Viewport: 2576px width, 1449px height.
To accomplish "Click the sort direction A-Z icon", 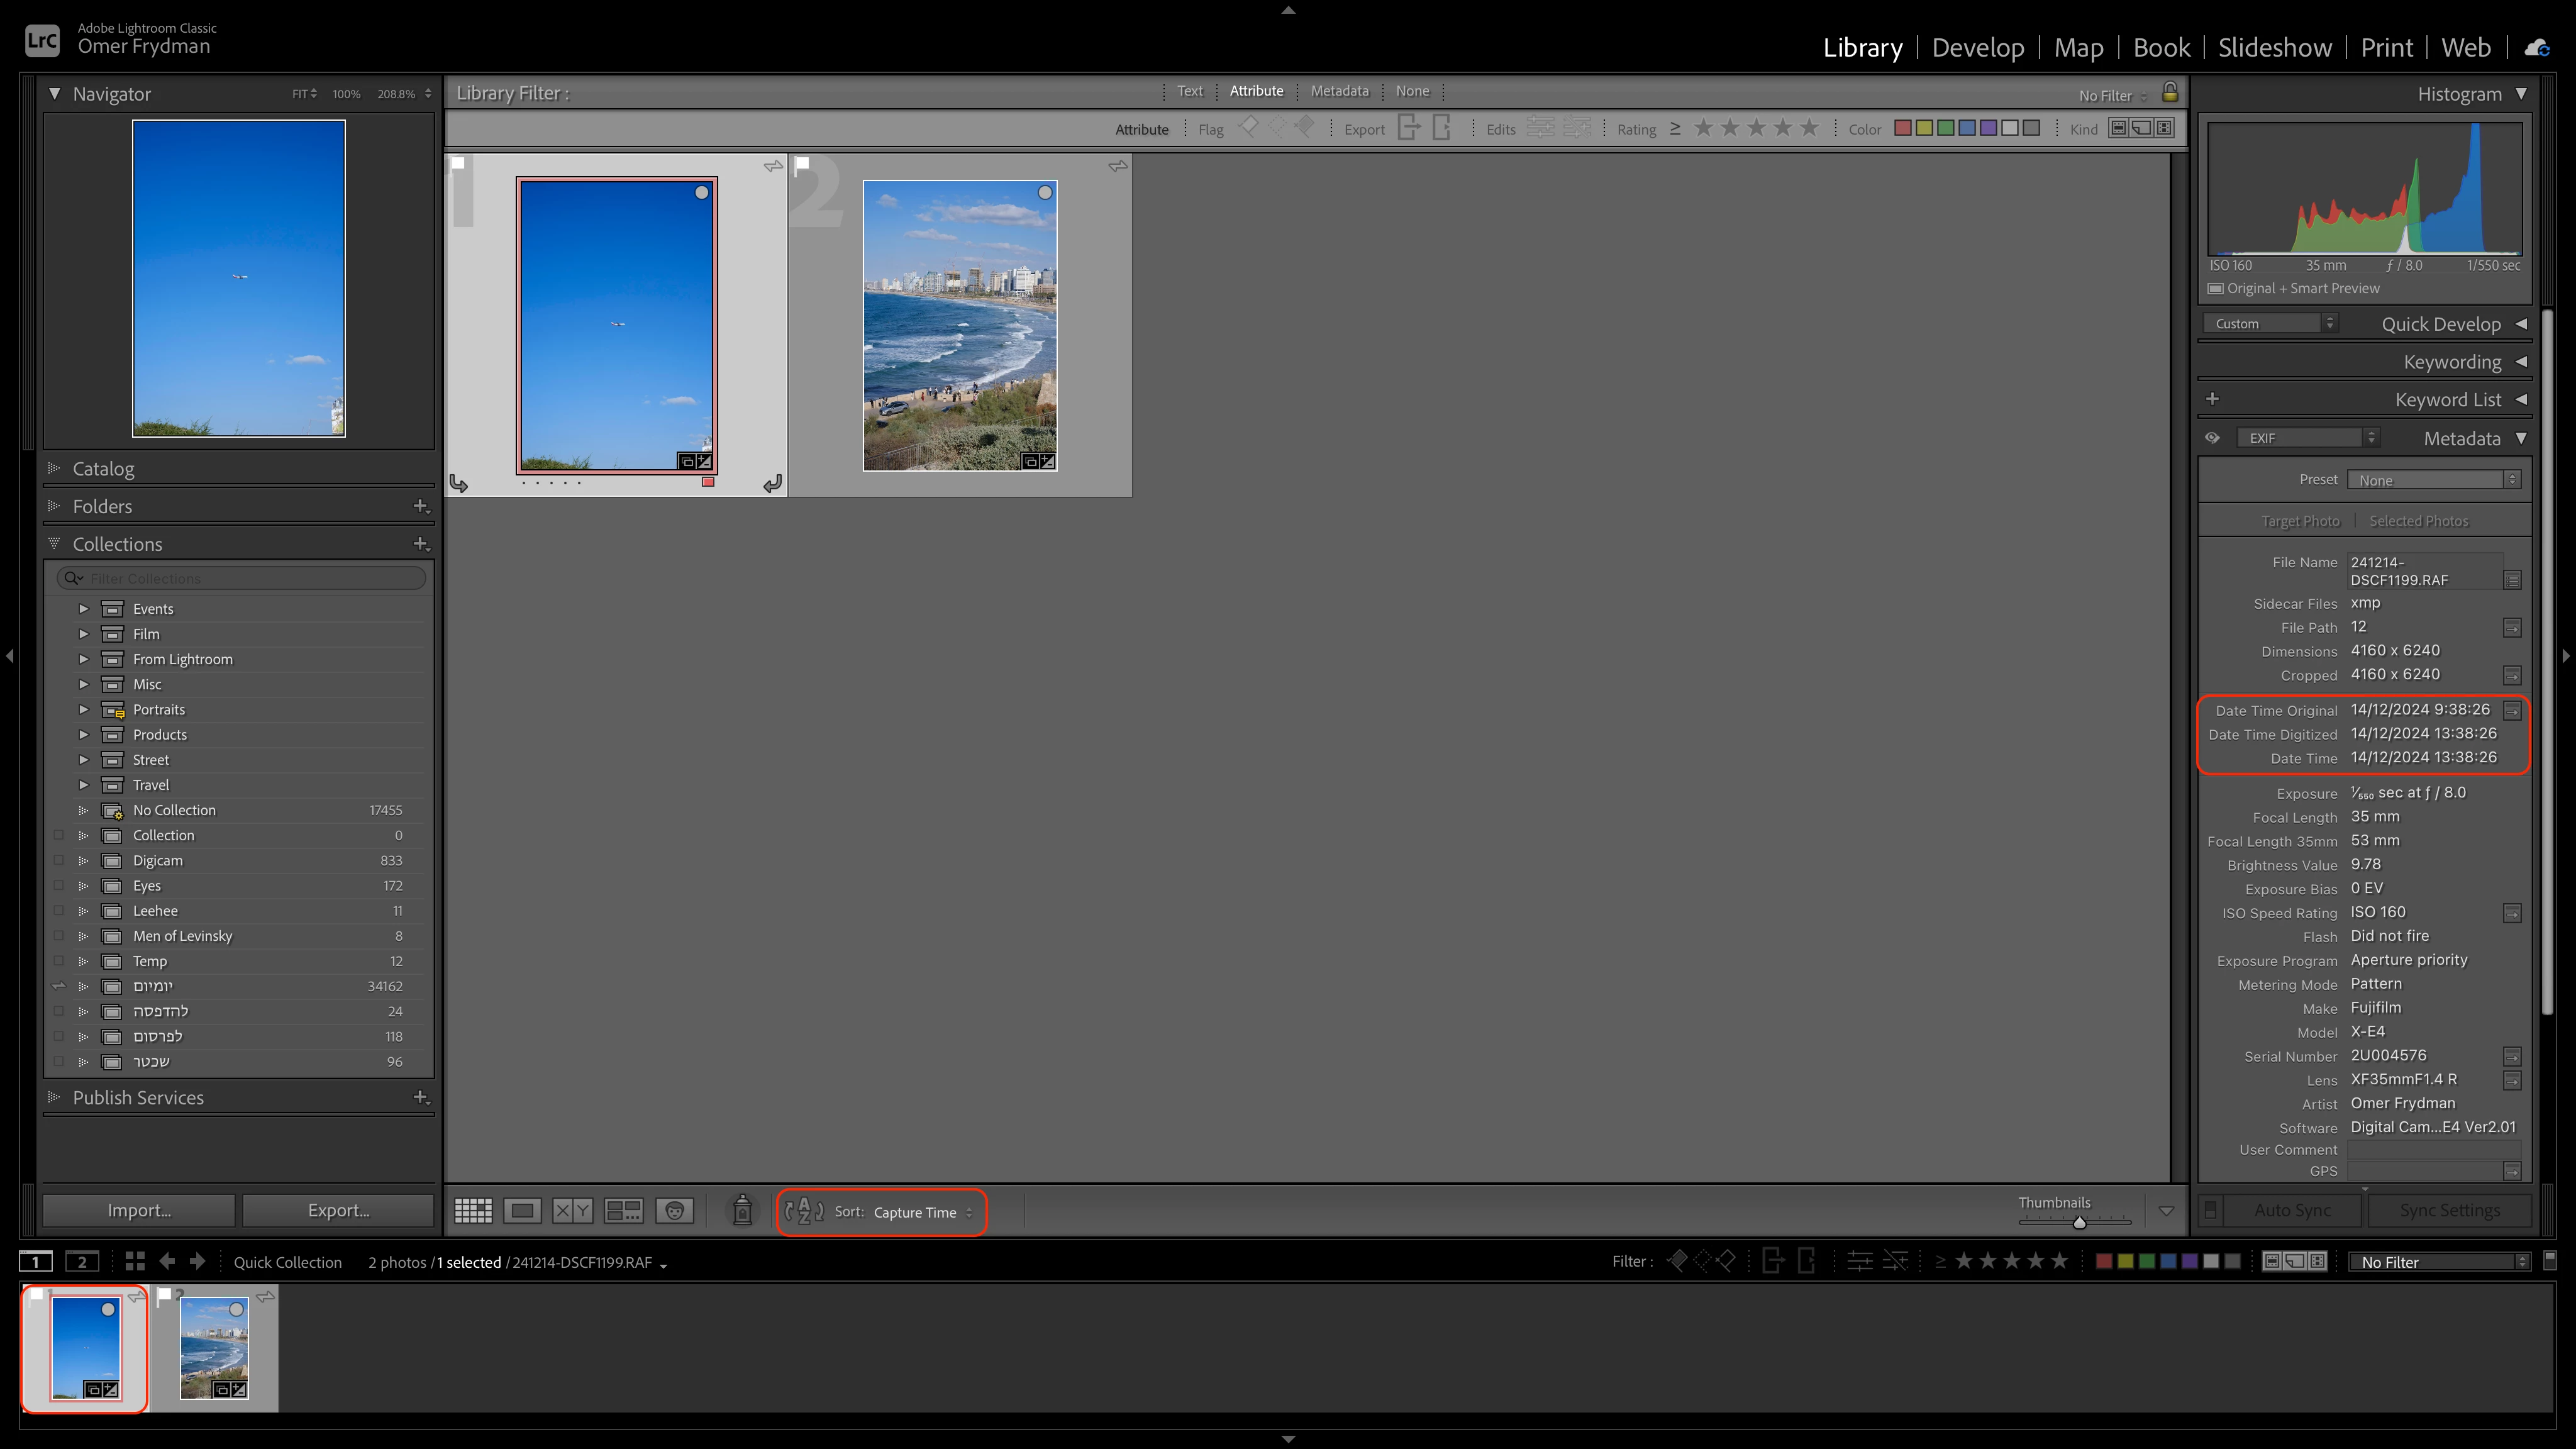I will 804,1211.
